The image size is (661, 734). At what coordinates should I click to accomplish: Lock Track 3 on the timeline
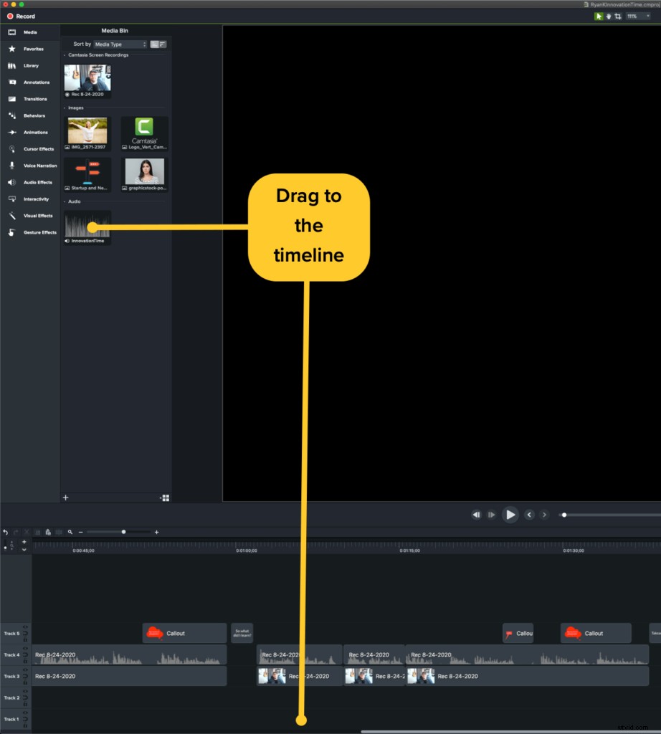click(x=25, y=681)
